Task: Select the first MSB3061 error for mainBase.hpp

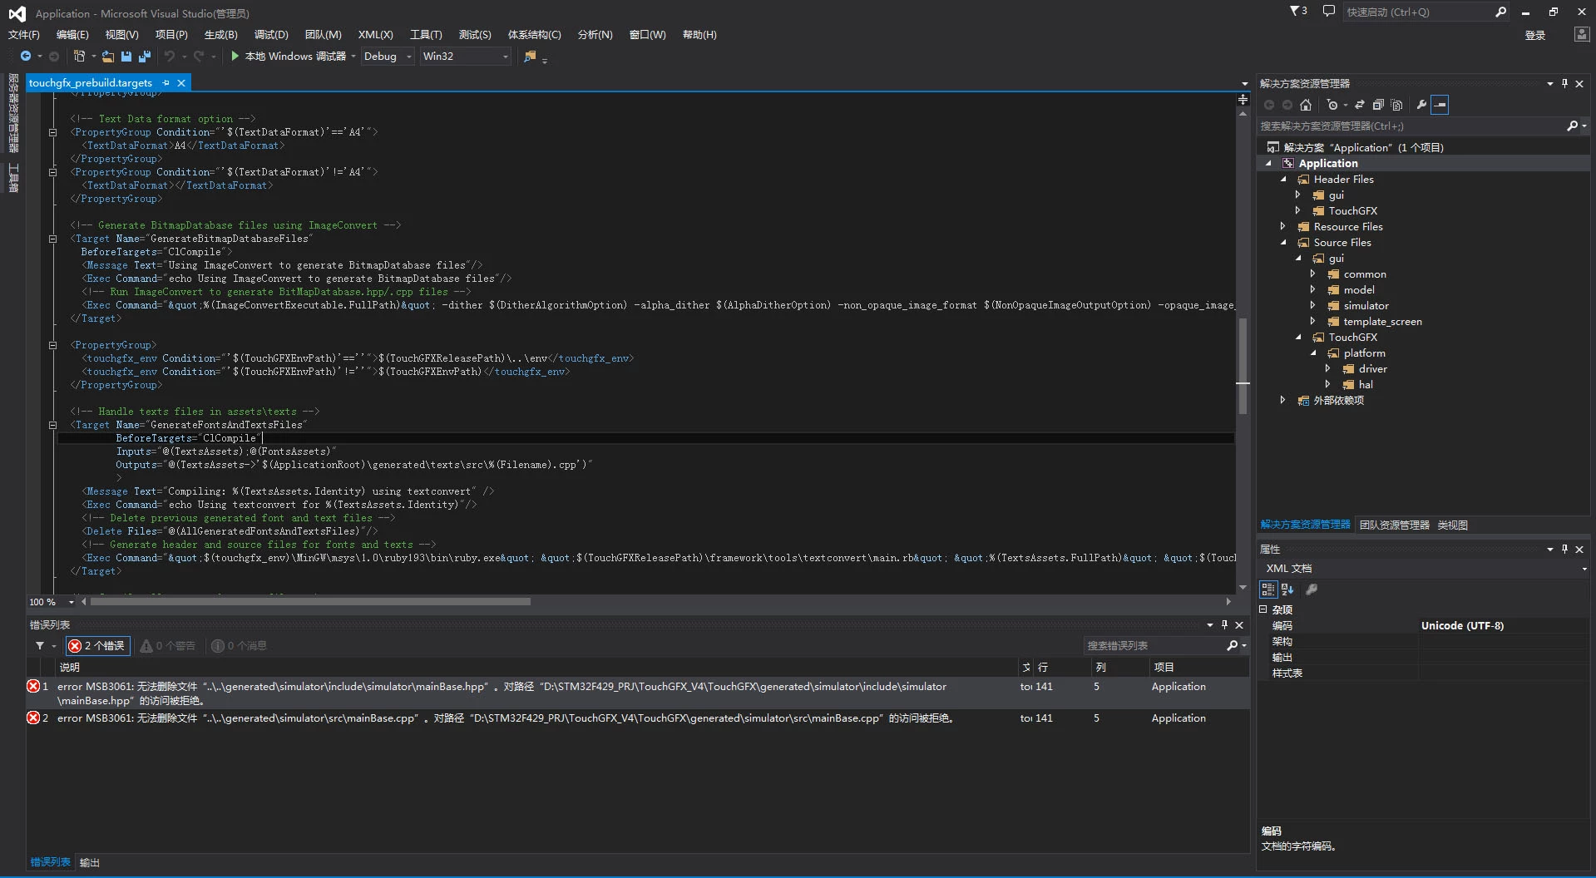Action: [x=637, y=693]
